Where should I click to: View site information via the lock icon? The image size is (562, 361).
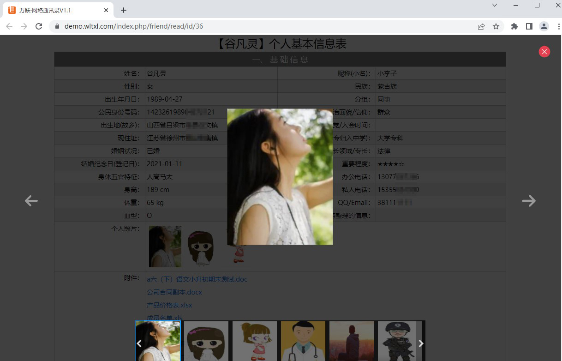58,26
